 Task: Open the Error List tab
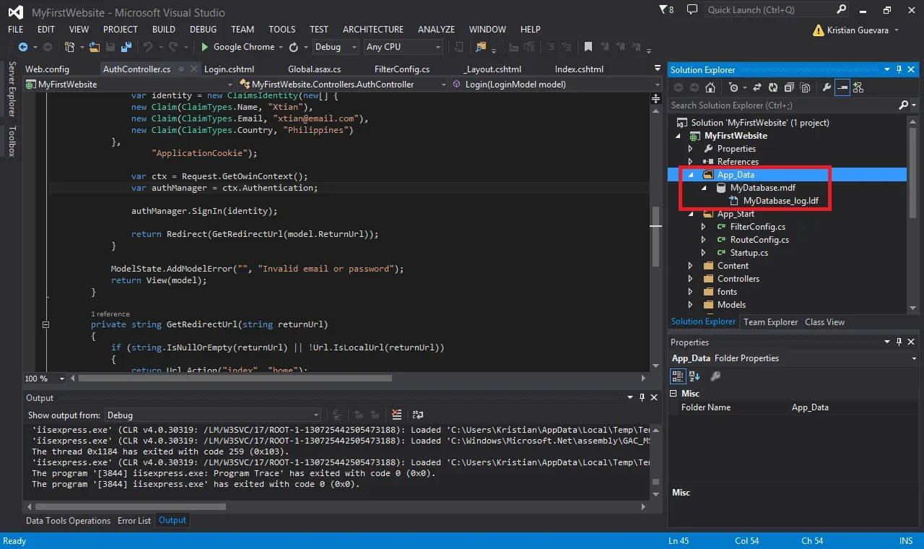134,520
